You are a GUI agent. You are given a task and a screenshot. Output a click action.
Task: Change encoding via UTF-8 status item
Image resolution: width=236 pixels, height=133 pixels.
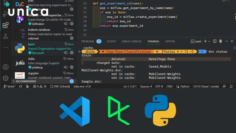point(159,86)
